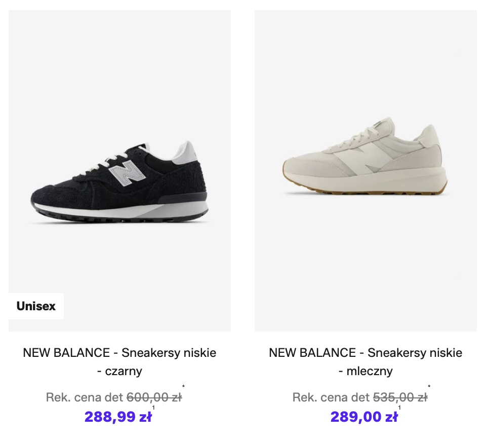
Task: Open the 'Sneakersy niskie - czarny' product title
Action: tap(119, 353)
